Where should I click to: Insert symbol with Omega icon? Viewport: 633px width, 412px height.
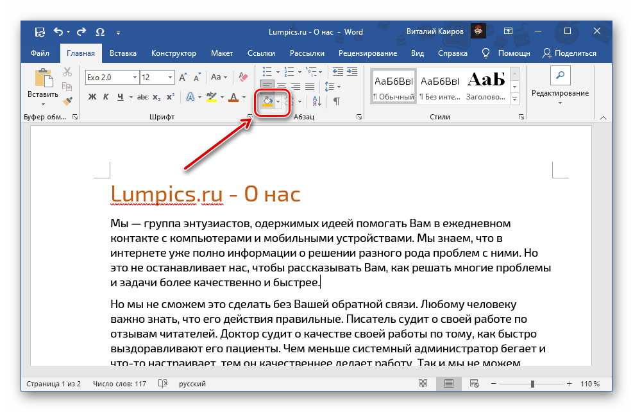[100, 32]
